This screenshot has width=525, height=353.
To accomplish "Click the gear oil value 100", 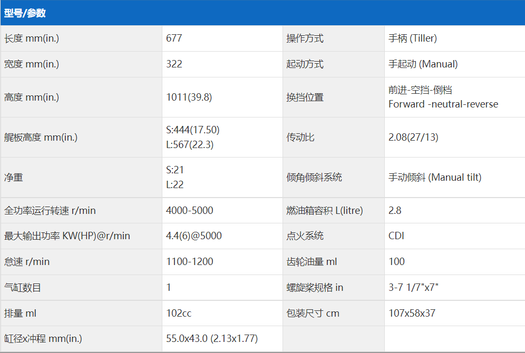I will pos(397,261).
